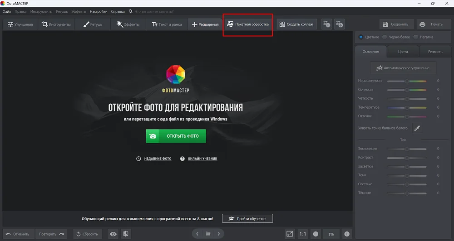Click the search magnifier icon
The image size is (454, 241).
coord(131,11)
